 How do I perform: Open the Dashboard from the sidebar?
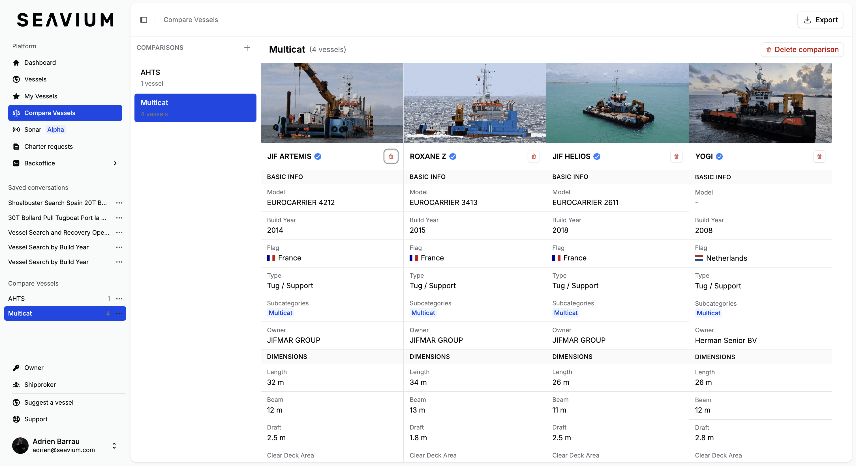tap(40, 62)
